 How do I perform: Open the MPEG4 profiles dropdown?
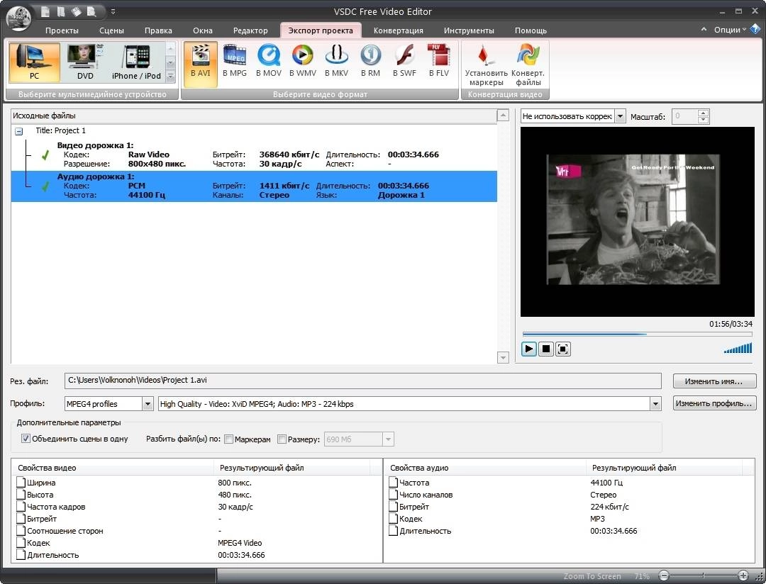click(147, 404)
